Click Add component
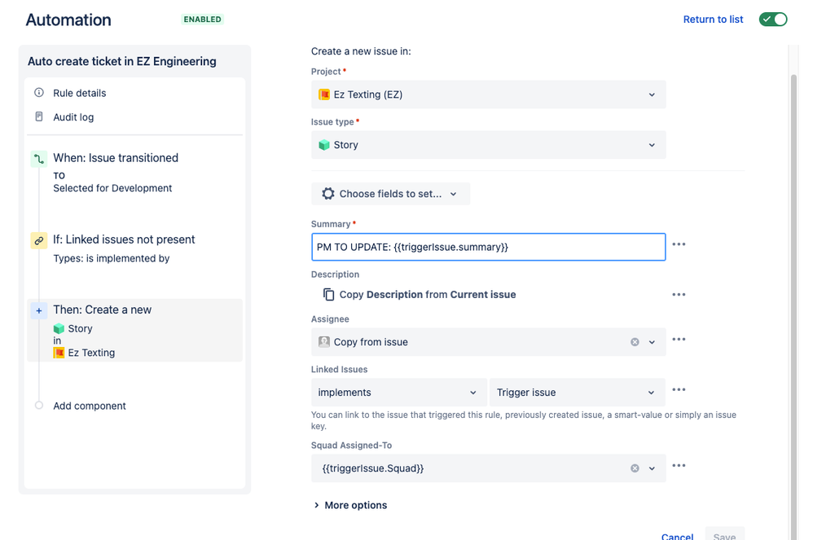Screen dimensions: 813x540 (89, 406)
